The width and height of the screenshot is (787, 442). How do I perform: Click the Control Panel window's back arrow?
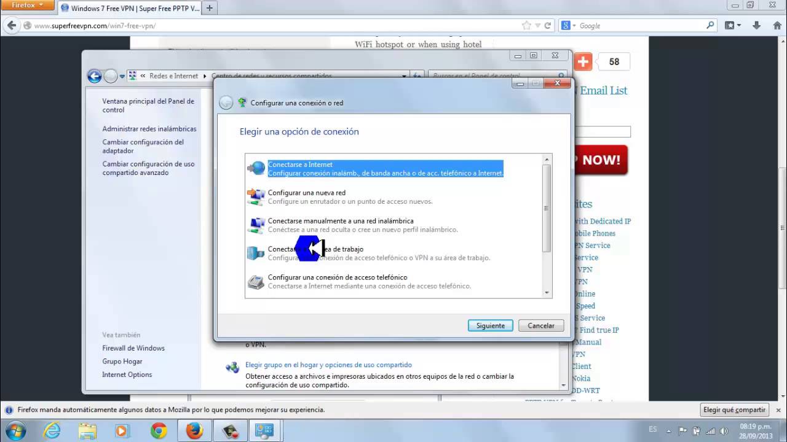click(94, 76)
